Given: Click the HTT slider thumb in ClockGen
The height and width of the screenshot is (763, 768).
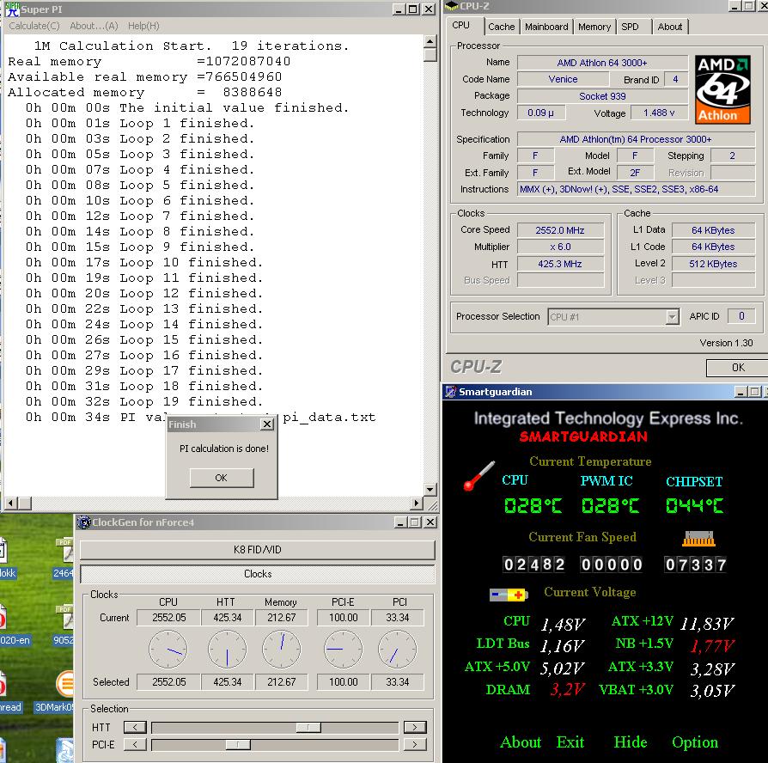Looking at the screenshot, I should pos(308,727).
